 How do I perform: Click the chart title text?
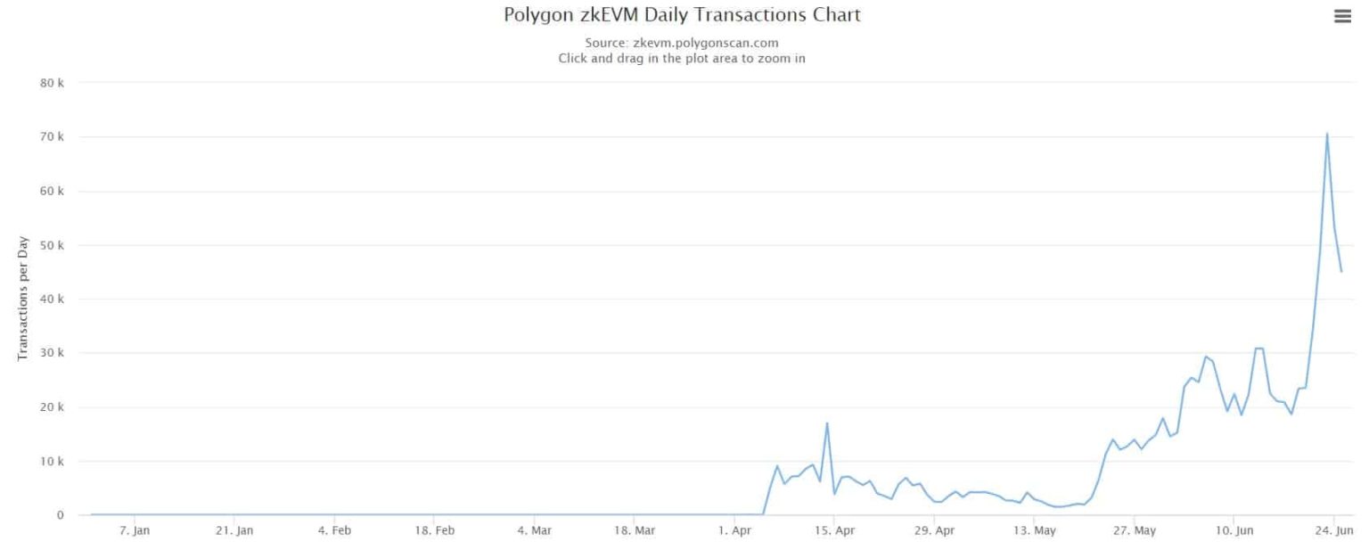682,14
